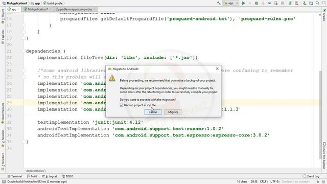
Task: Open the Project tool window
Action: [3, 16]
